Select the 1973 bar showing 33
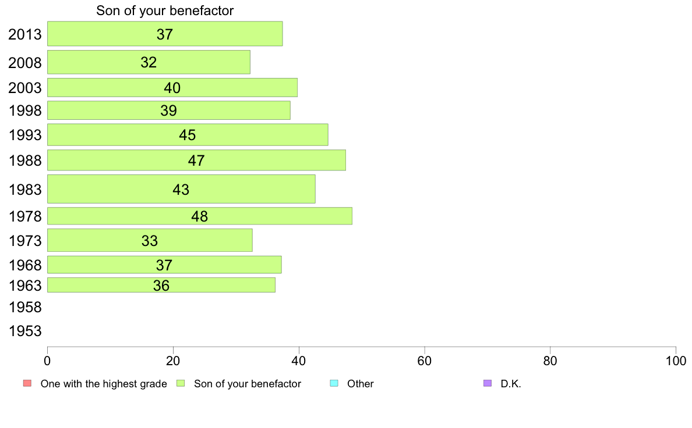692x428 pixels. pos(150,240)
